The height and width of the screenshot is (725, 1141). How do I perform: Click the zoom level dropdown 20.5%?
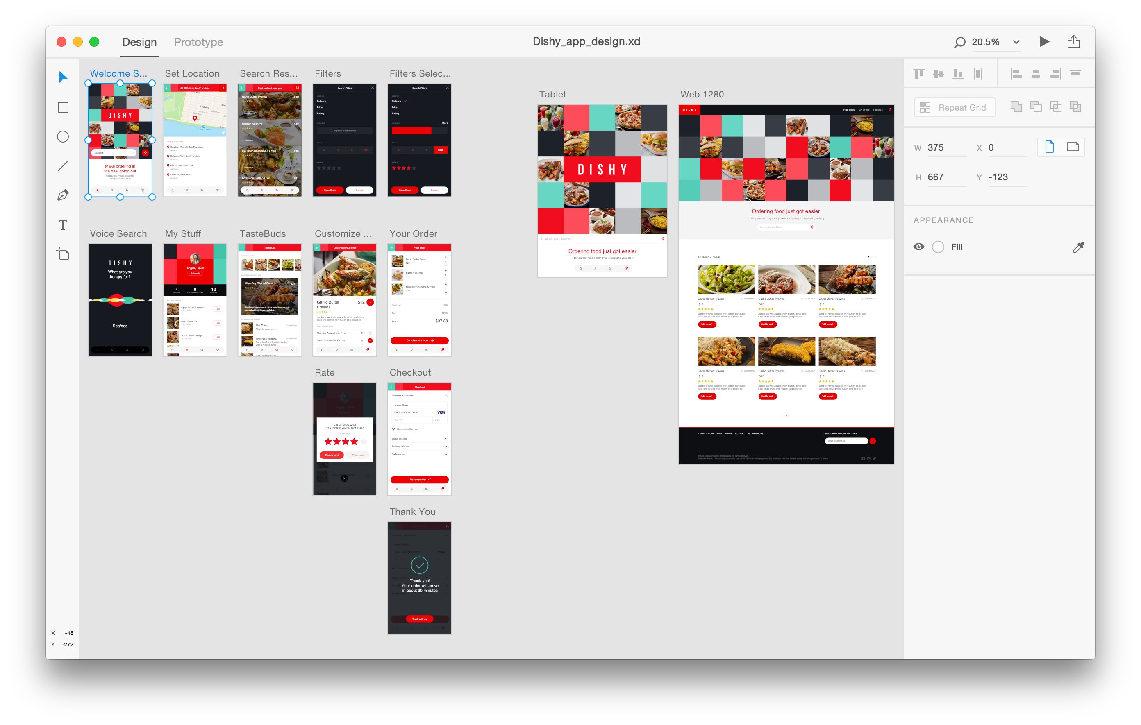(996, 41)
